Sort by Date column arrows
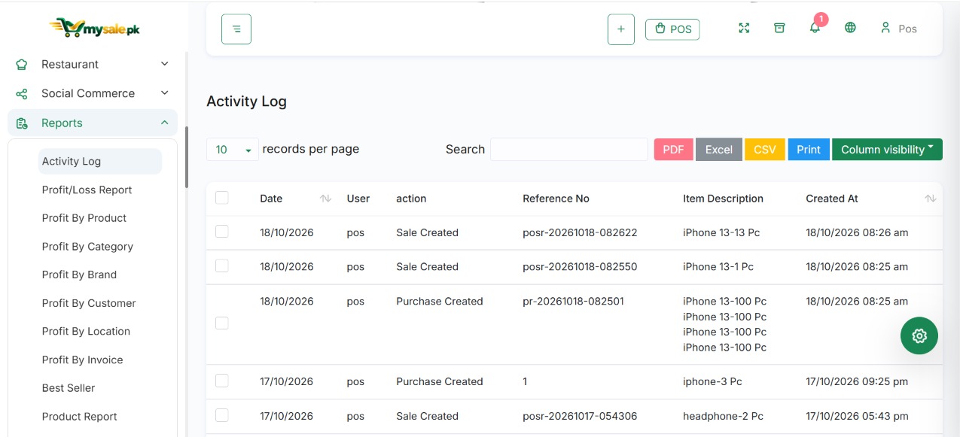 point(325,199)
